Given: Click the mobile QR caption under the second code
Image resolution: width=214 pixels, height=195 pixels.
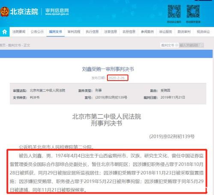Looking at the screenshot, I should (193, 22).
